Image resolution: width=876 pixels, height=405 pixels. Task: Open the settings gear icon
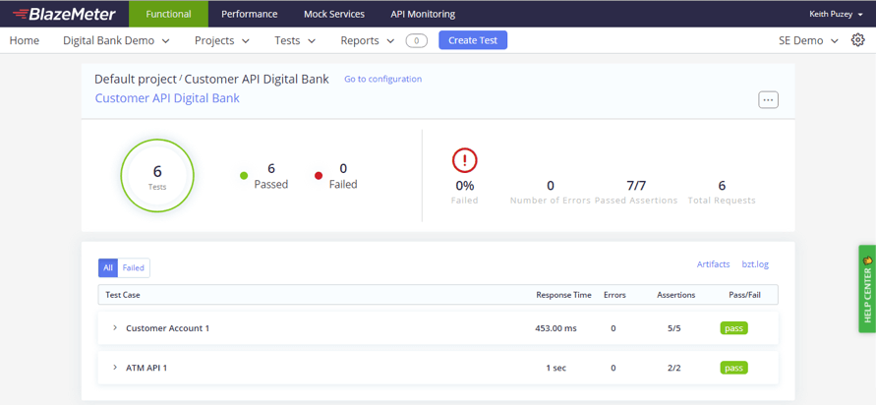pos(857,40)
